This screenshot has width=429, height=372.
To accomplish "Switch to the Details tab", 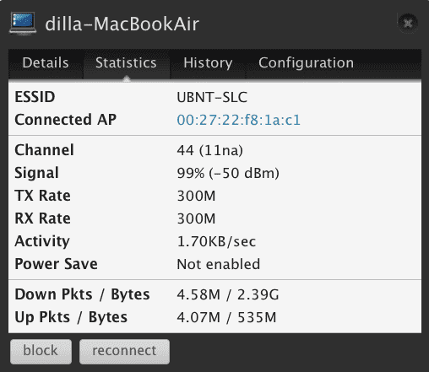I will [46, 63].
